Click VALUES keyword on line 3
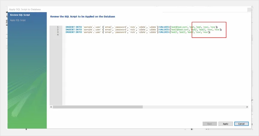This screenshot has height=136, width=259. click(x=164, y=32)
